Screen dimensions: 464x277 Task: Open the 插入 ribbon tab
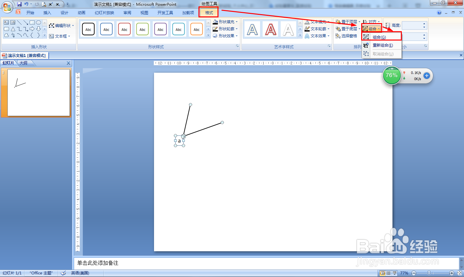(47, 13)
